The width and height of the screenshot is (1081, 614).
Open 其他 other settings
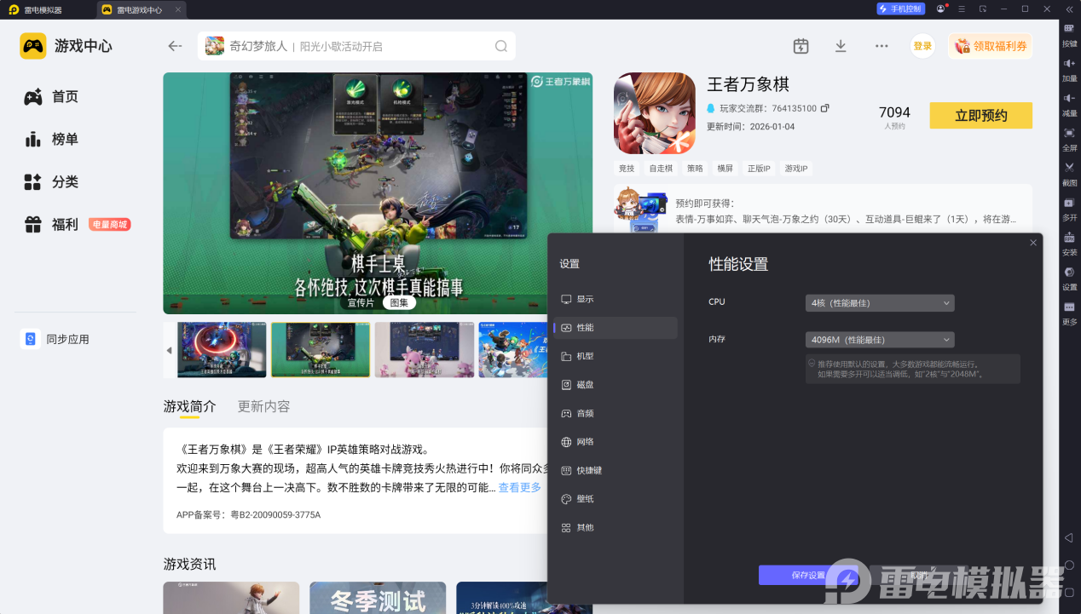(616, 528)
